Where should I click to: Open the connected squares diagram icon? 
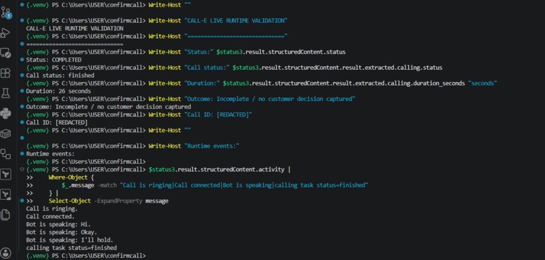tap(5, 154)
